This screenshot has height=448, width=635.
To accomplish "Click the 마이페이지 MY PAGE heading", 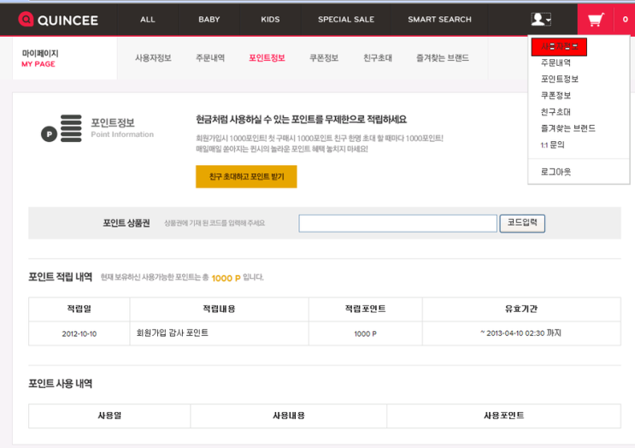I will tap(40, 58).
